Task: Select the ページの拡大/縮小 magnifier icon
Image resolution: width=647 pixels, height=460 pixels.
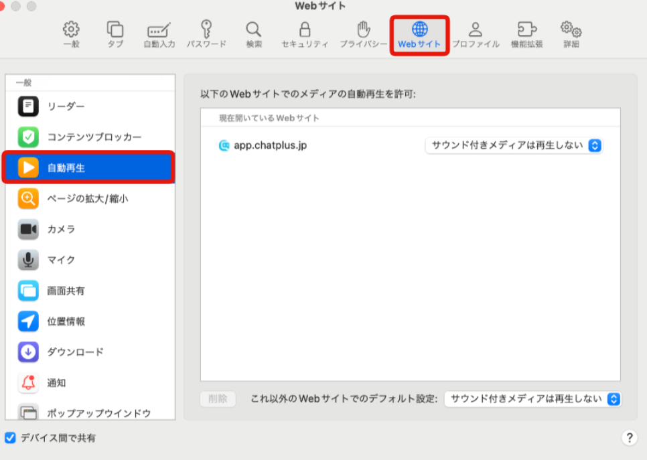Action: pyautogui.click(x=28, y=198)
